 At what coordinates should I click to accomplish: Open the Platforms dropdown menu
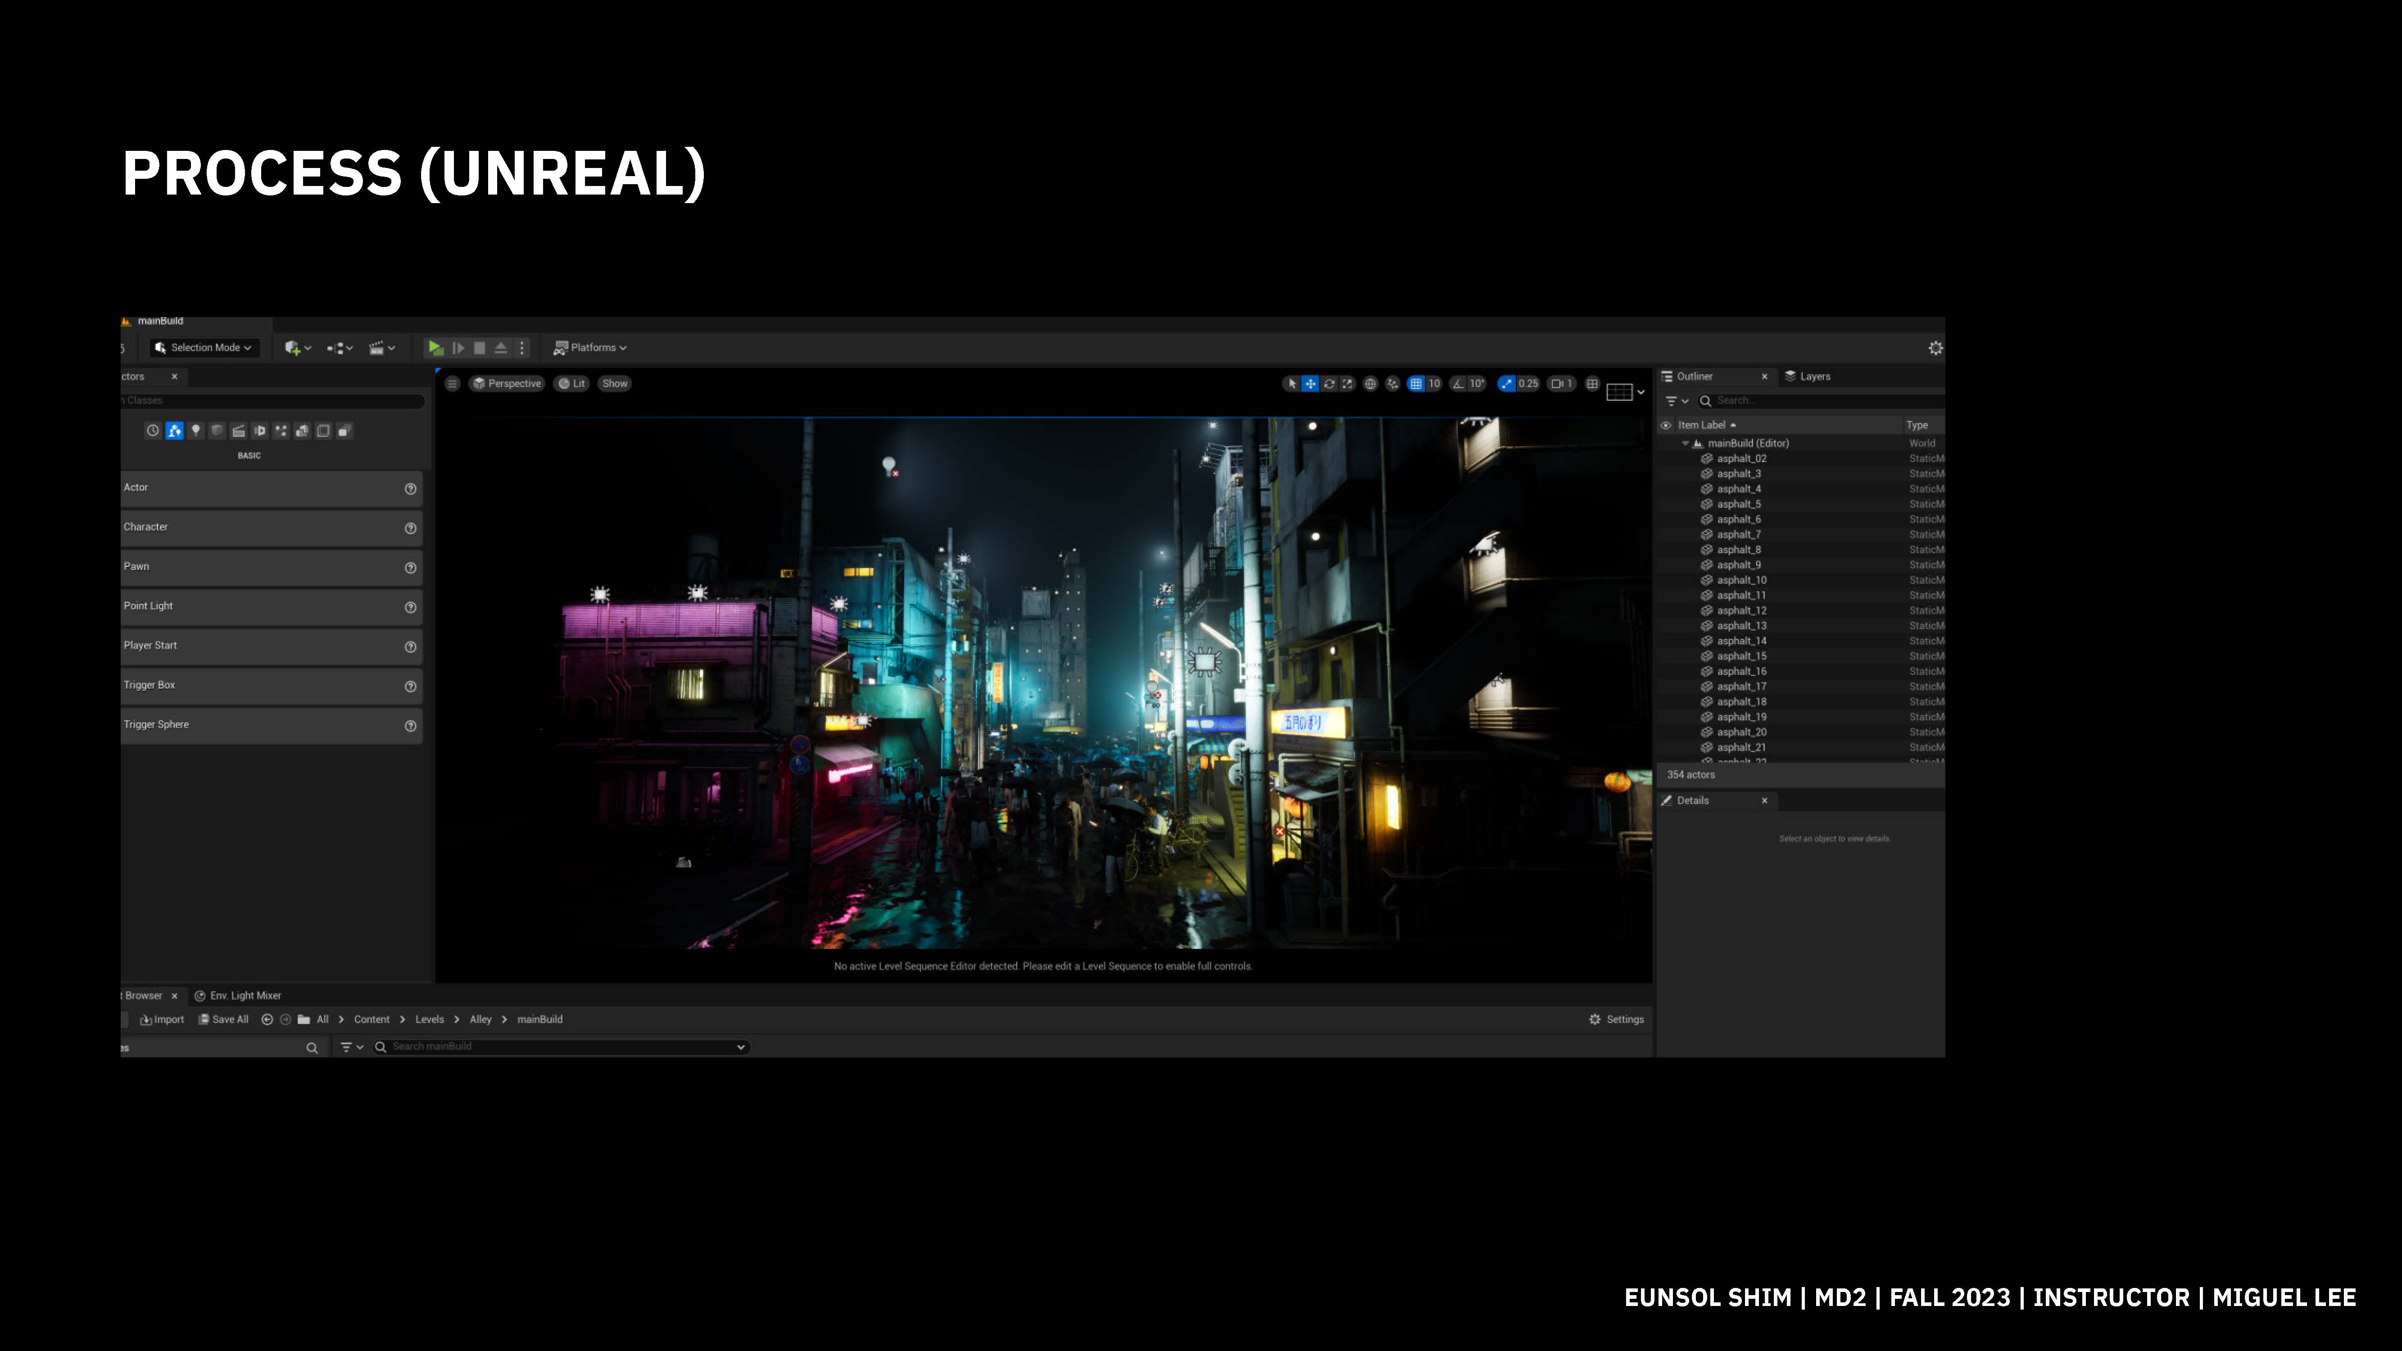click(x=590, y=348)
